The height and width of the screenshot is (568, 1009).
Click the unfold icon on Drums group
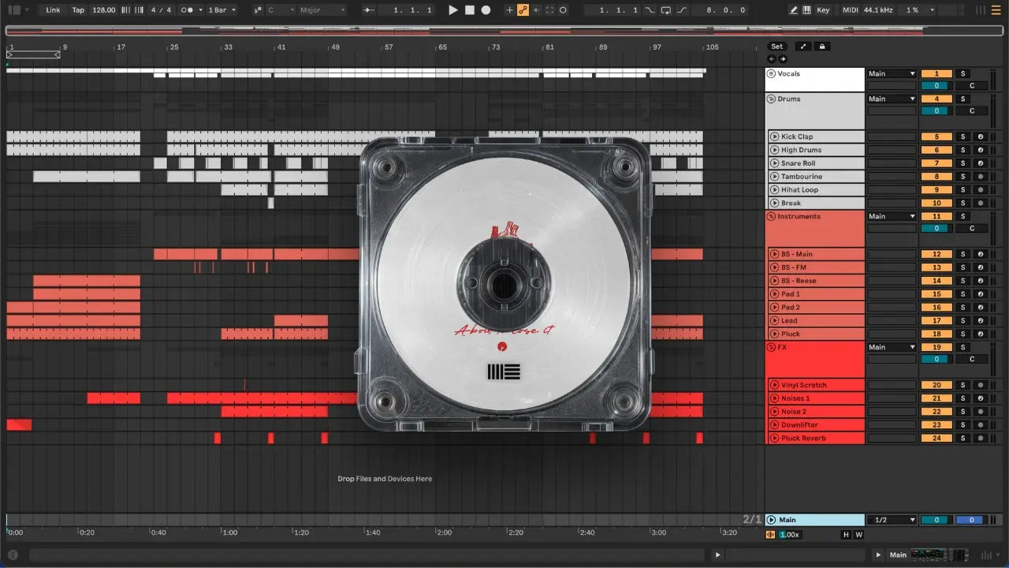(x=772, y=99)
